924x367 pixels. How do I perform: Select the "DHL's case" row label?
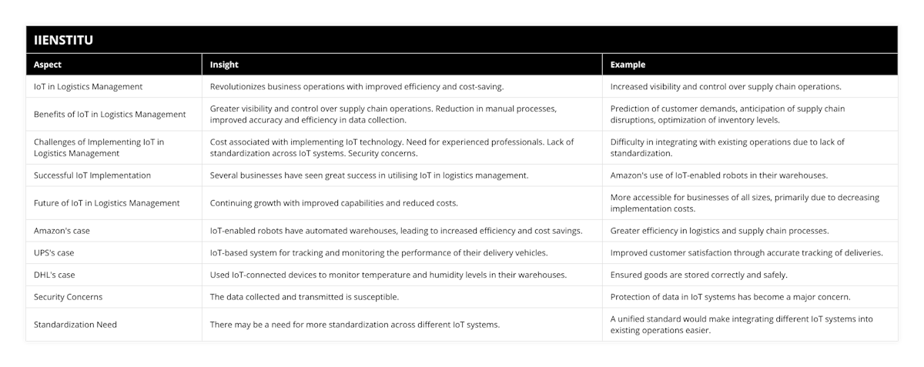click(55, 275)
